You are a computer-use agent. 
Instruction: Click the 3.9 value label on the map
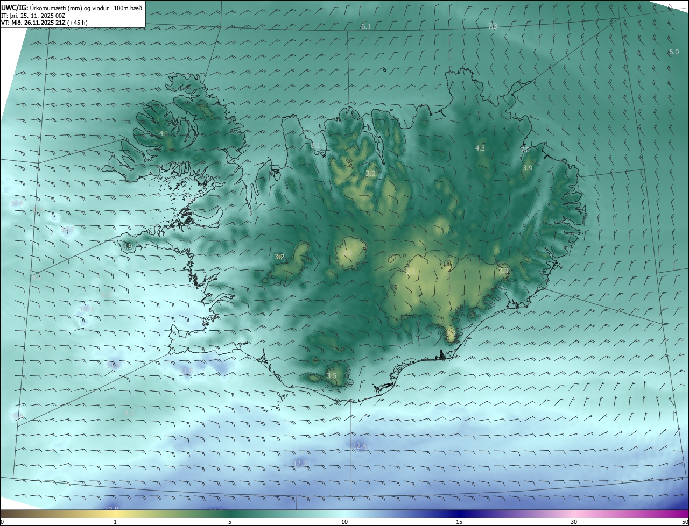tap(528, 168)
